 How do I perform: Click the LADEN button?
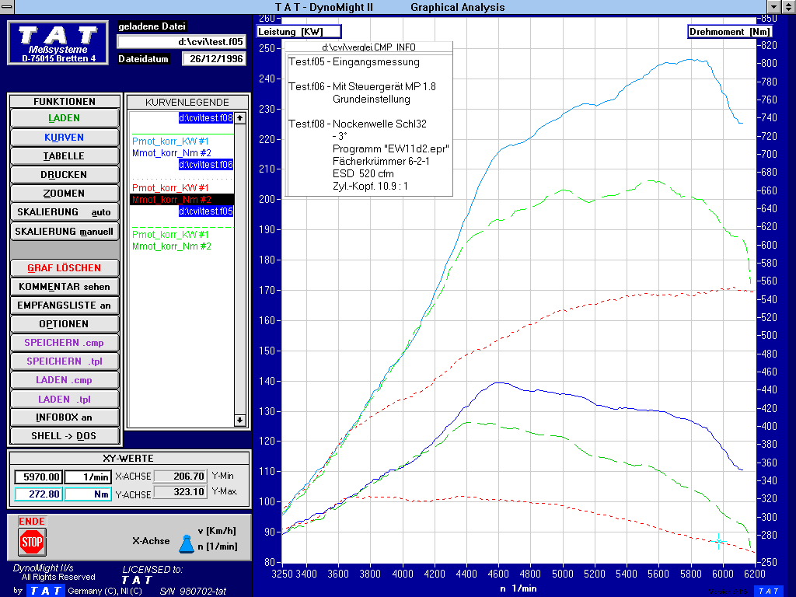coord(65,118)
